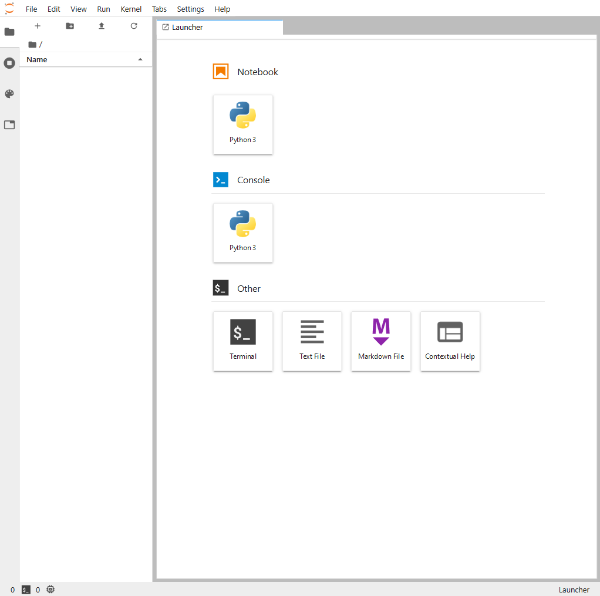Open the open tabs sidebar panel
Viewport: 600px width, 596px height.
(x=9, y=125)
